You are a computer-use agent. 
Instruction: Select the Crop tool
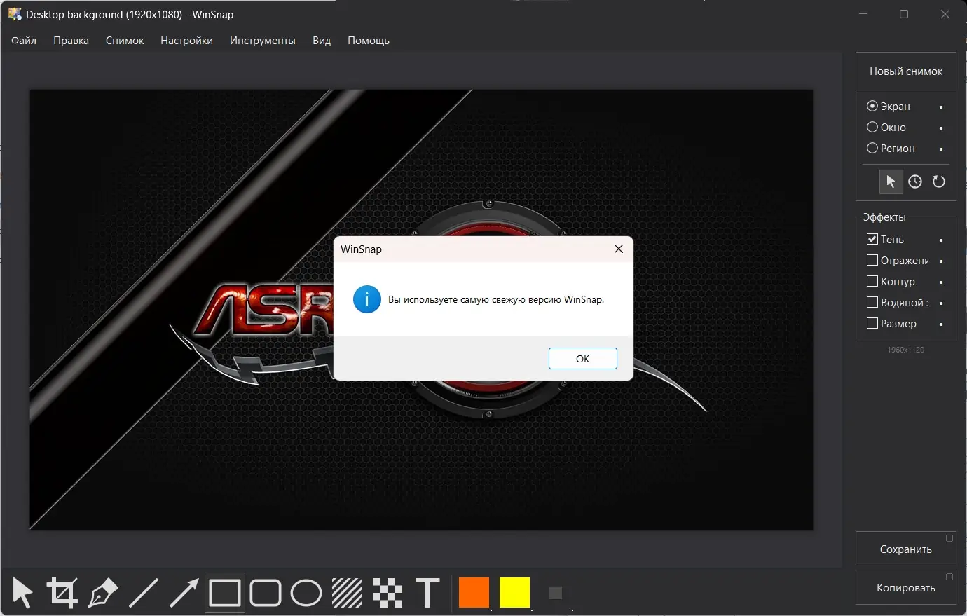click(x=62, y=593)
